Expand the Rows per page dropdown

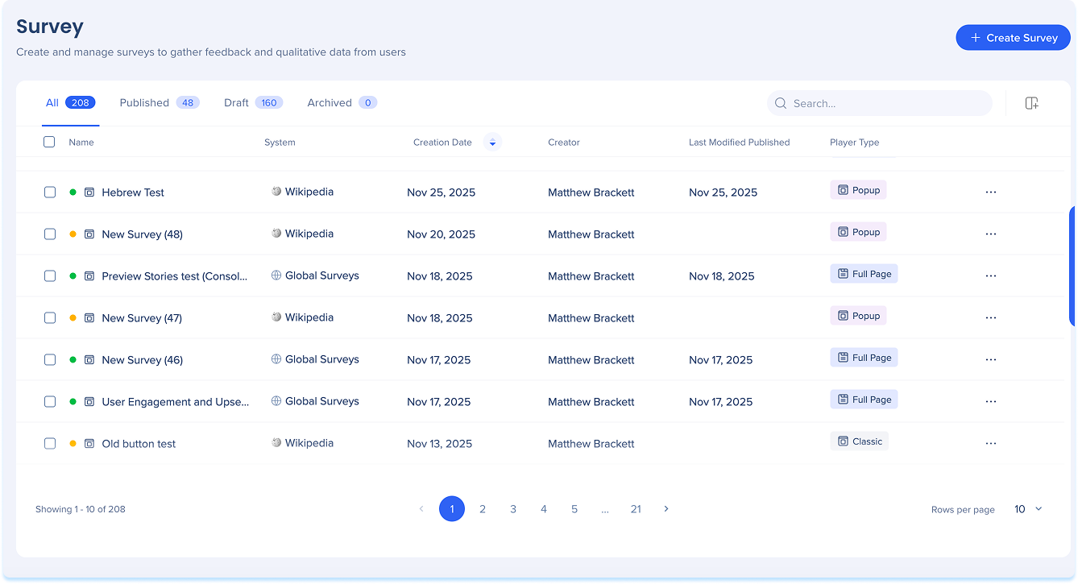[x=1028, y=509]
